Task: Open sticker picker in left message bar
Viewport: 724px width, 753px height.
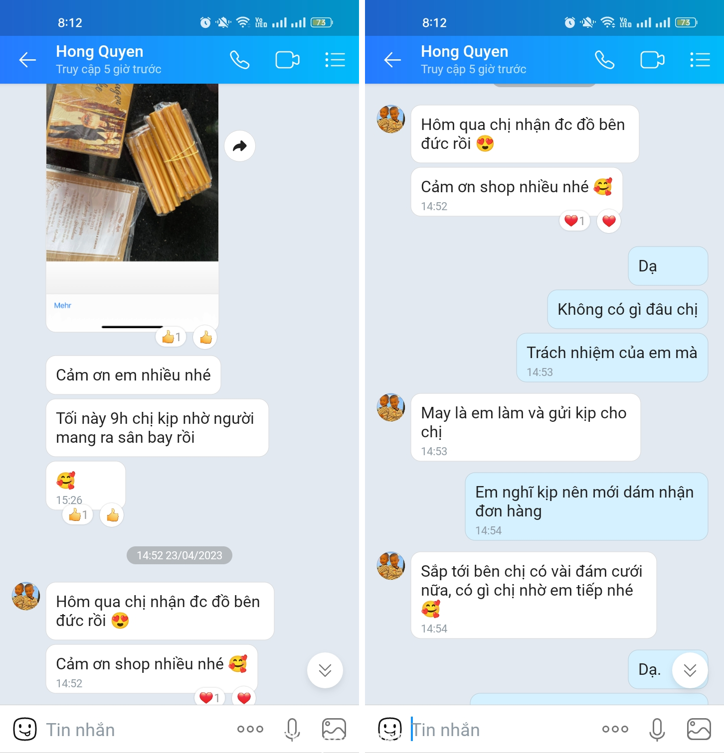Action: click(24, 730)
